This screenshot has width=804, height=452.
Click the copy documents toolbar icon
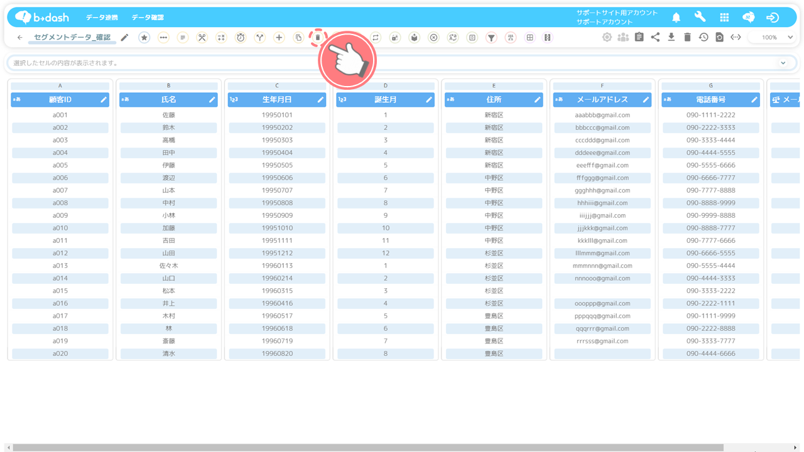point(298,38)
